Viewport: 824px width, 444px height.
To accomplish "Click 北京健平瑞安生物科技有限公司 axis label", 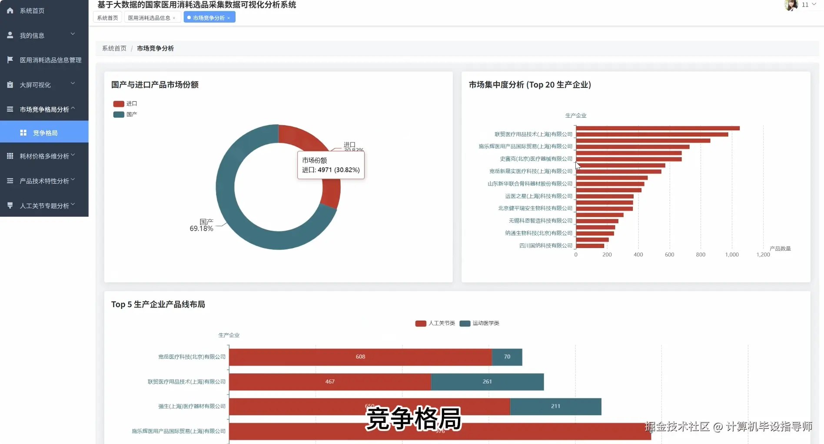I will (535, 209).
